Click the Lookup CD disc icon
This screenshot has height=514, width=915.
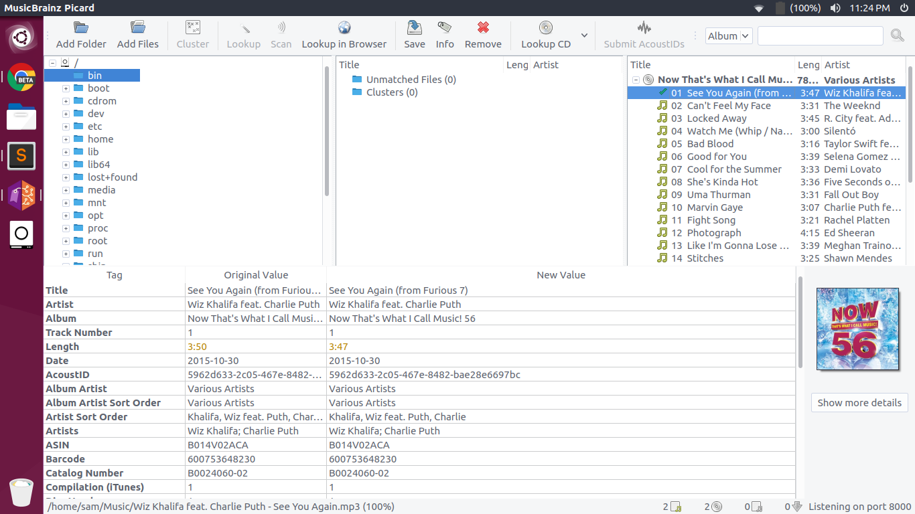click(x=545, y=28)
